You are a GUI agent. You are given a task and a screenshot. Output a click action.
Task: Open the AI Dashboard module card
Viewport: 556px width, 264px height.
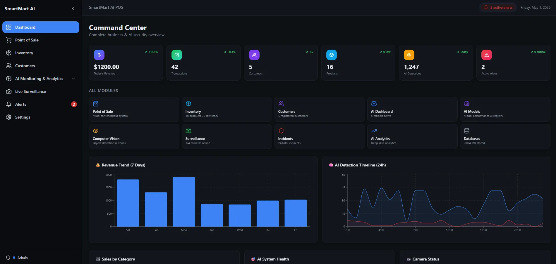pos(412,109)
